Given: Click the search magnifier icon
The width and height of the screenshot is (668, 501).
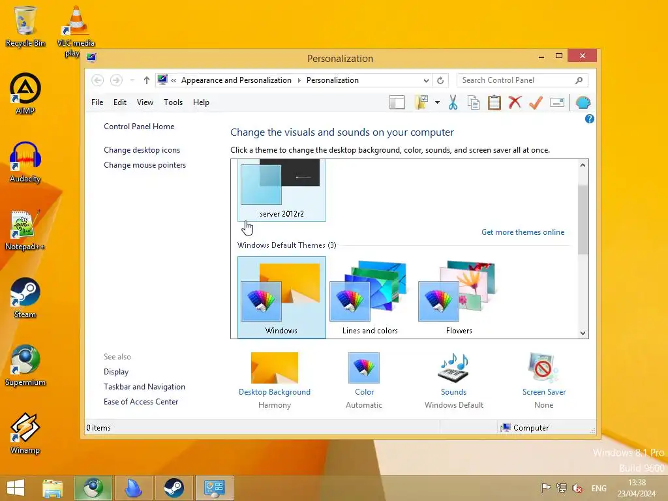Looking at the screenshot, I should (x=579, y=80).
